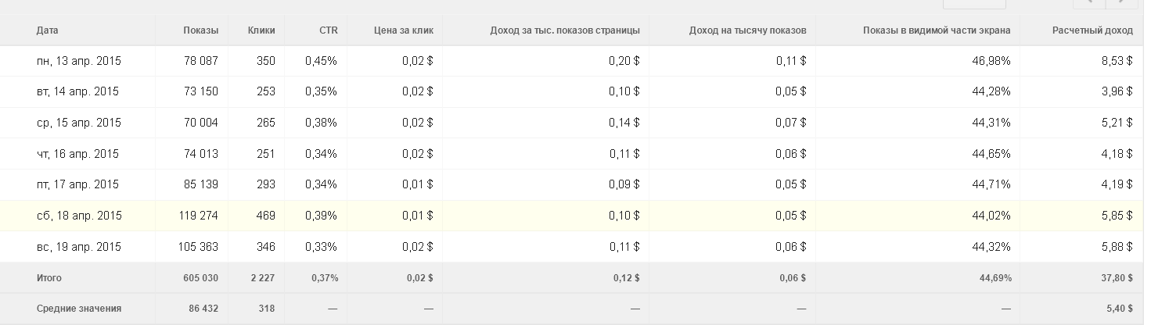Click the CTR column header

point(328,30)
